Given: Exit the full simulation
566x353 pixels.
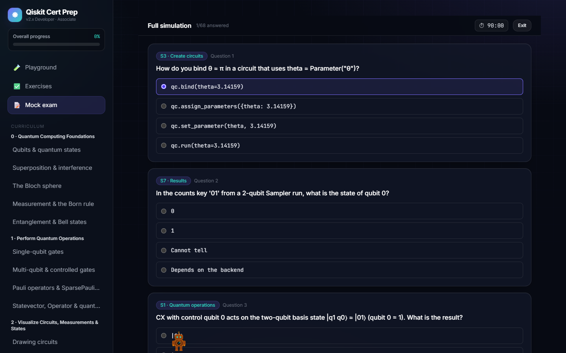Looking at the screenshot, I should [522, 25].
